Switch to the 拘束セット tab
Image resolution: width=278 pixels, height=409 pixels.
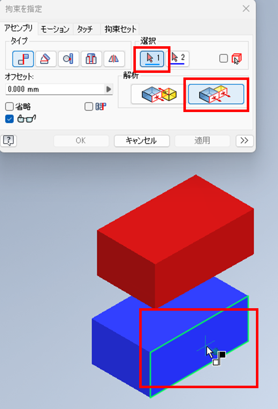pyautogui.click(x=120, y=29)
